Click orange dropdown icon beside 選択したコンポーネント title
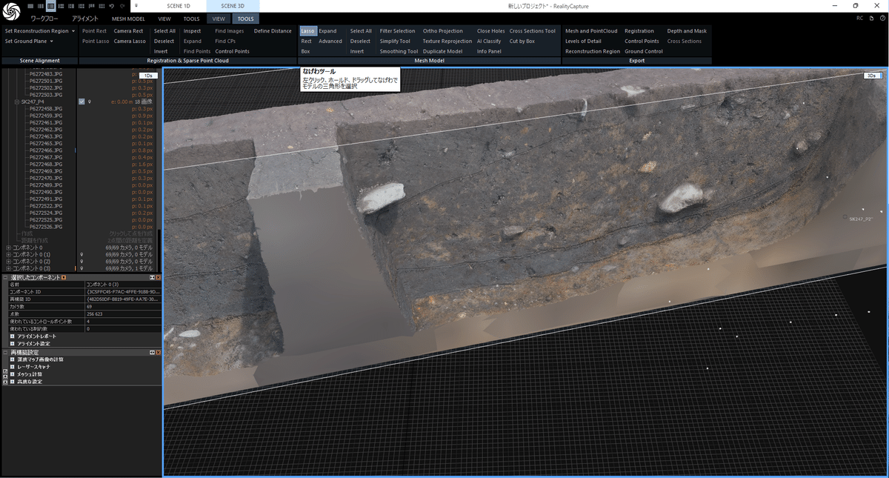Image resolution: width=889 pixels, height=478 pixels. tap(64, 277)
